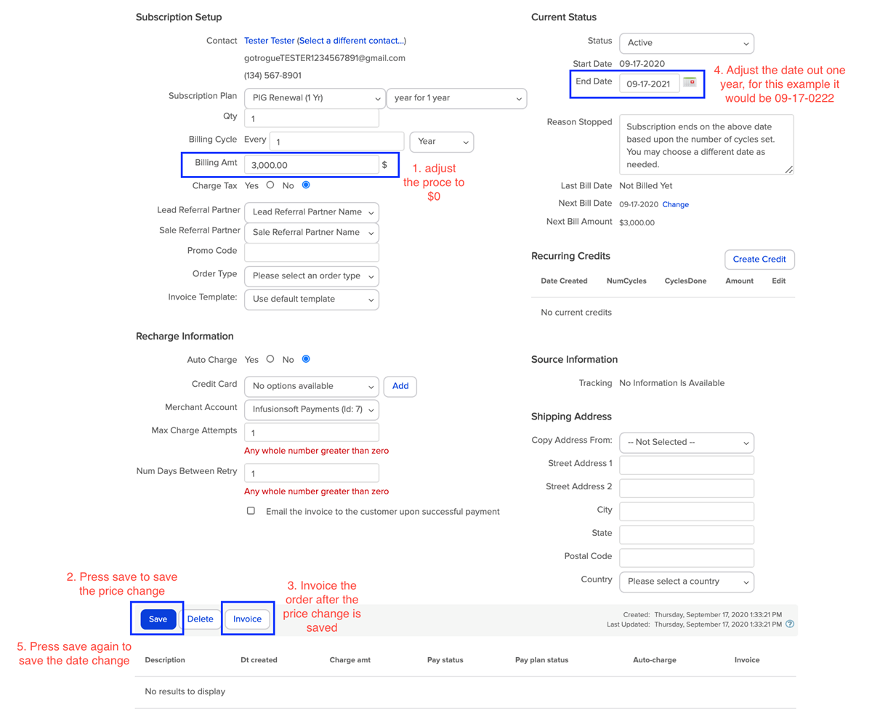
Task: Click into the Street Address 1 field
Action: pyautogui.click(x=687, y=465)
